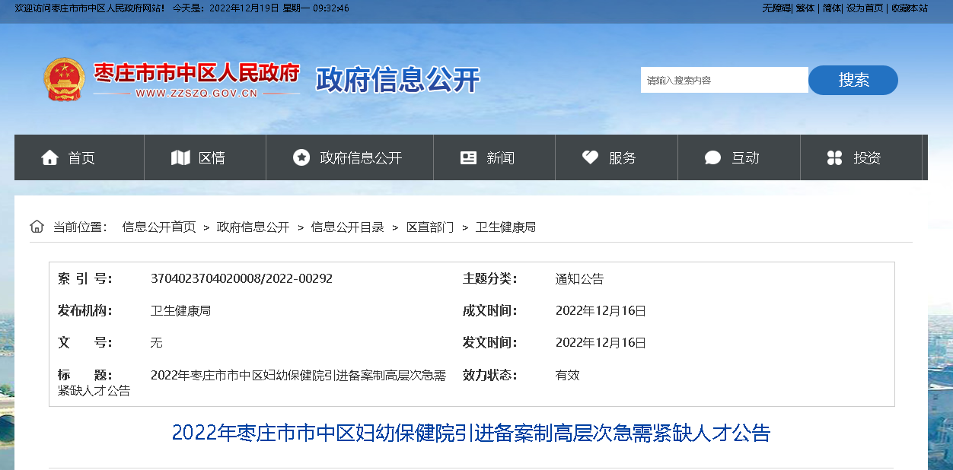The height and width of the screenshot is (470, 953).
Task: Click the house icon in the navigation bar
Action: (x=49, y=157)
